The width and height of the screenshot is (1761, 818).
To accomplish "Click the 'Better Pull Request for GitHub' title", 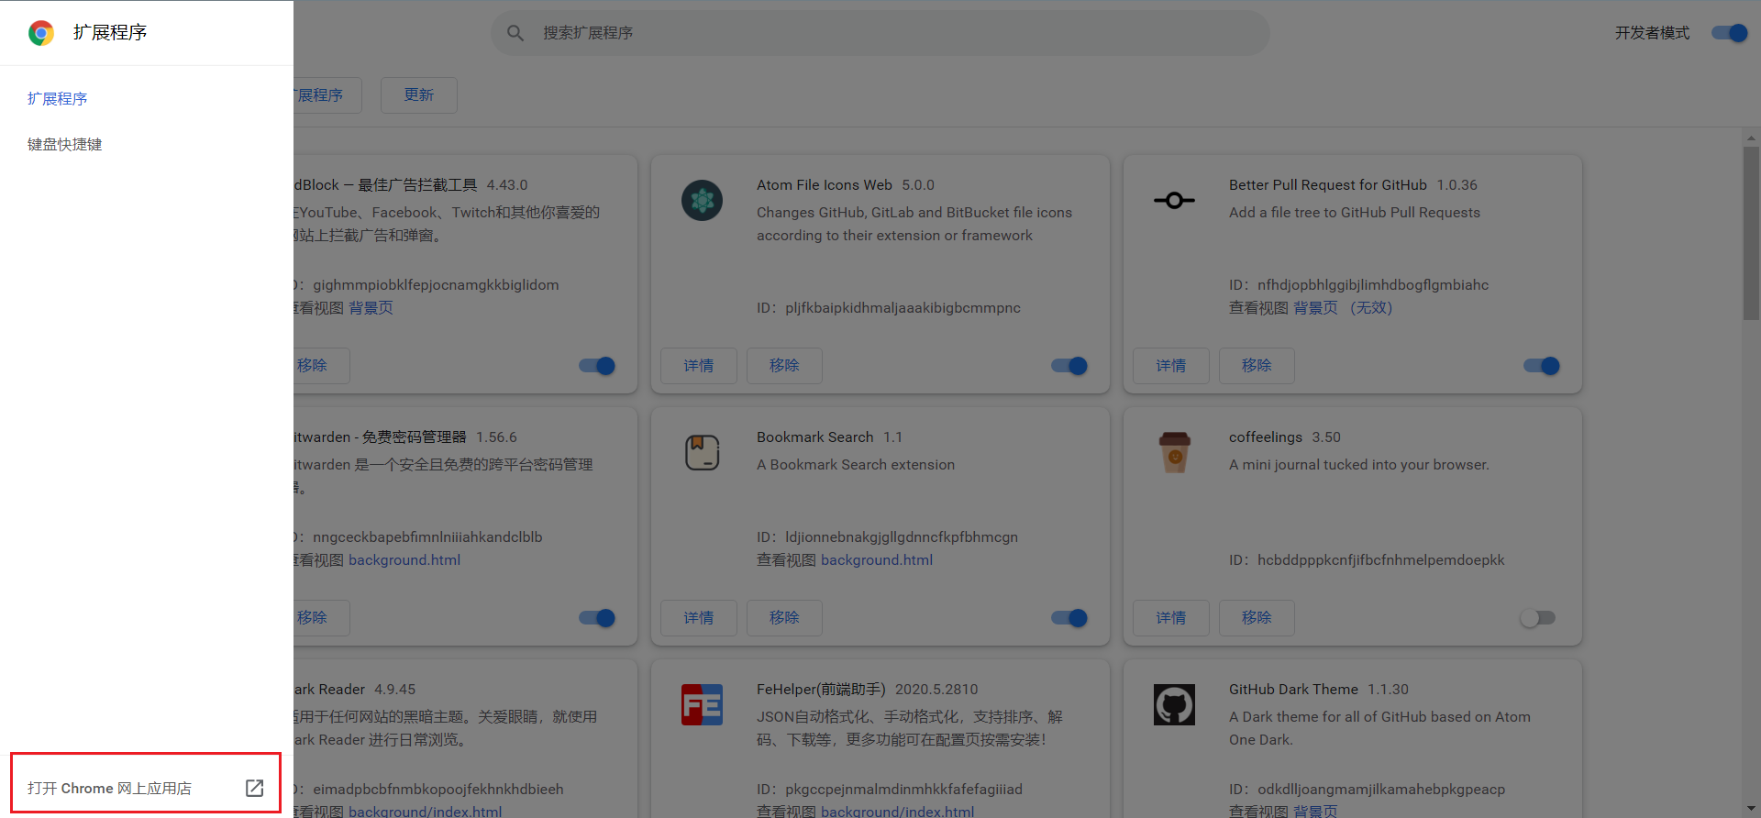I will 1328,185.
